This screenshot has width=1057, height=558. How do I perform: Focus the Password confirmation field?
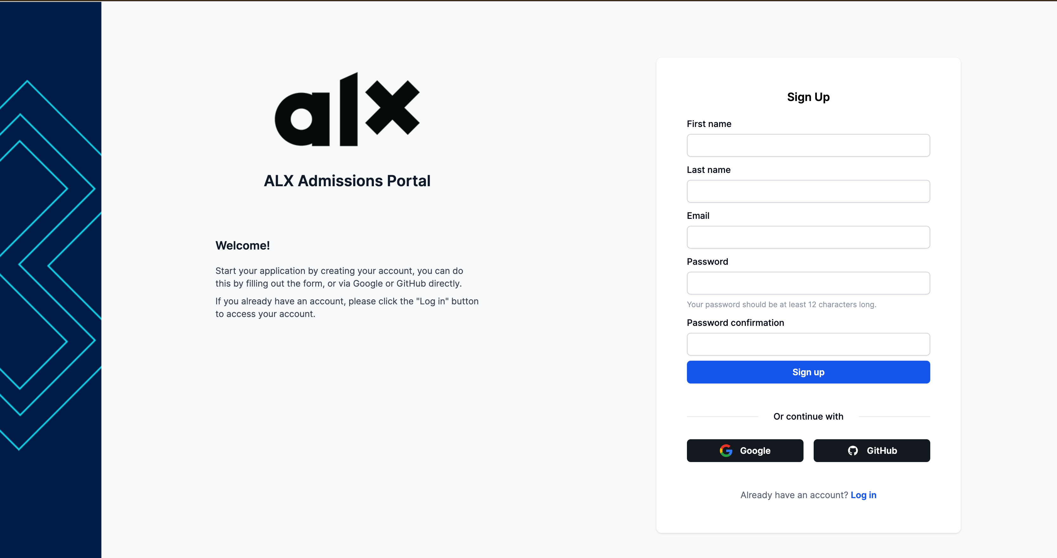point(808,344)
